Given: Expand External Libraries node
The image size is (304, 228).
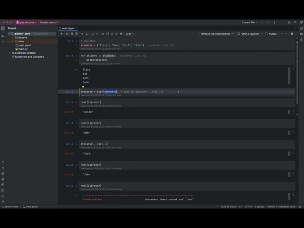Looking at the screenshot, I should tap(9, 53).
